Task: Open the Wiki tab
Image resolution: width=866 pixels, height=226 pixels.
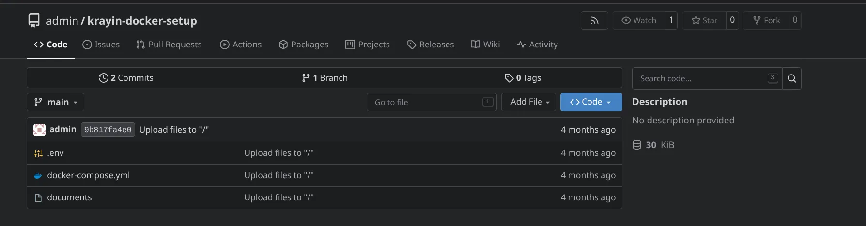Action: (485, 45)
